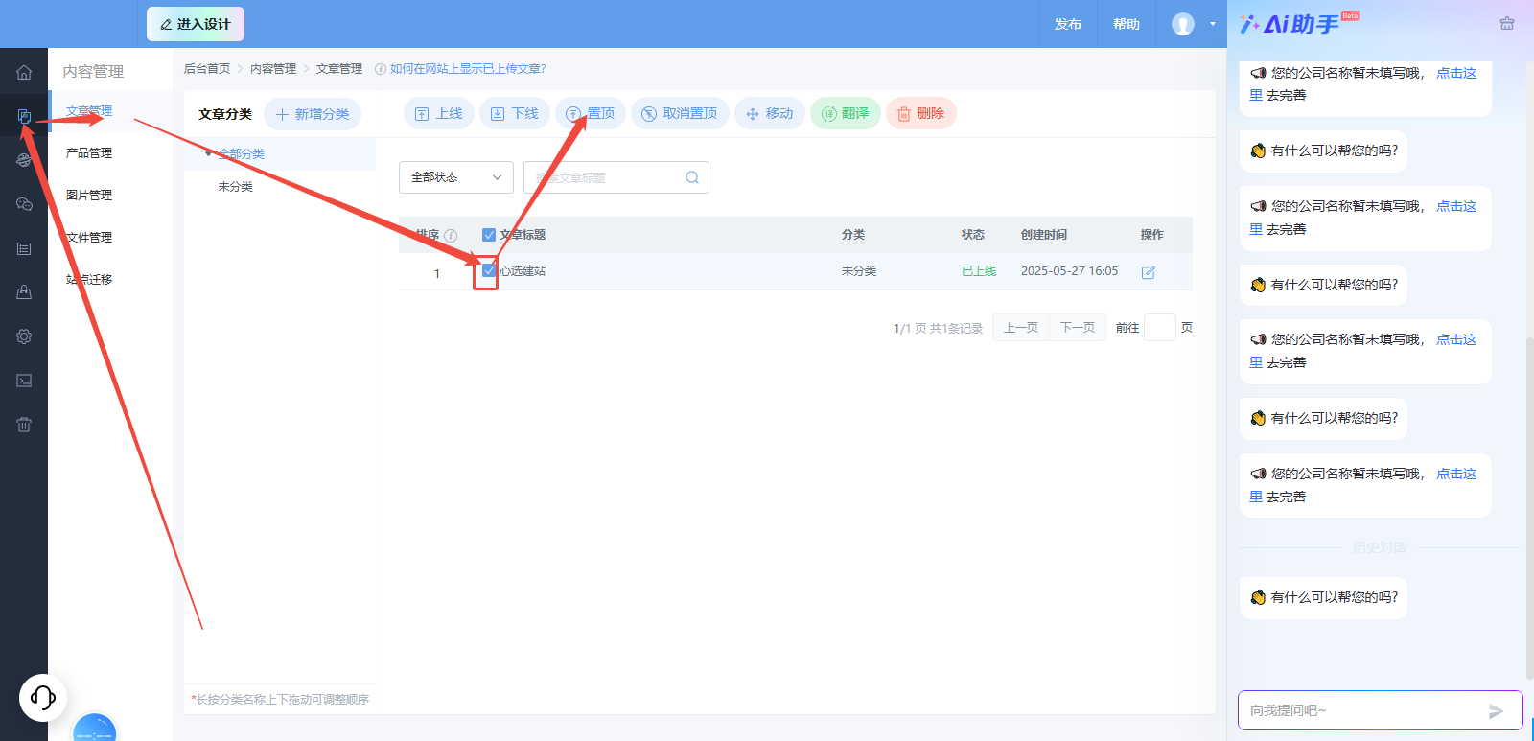Click 后台首页 breadcrumb

pyautogui.click(x=207, y=69)
